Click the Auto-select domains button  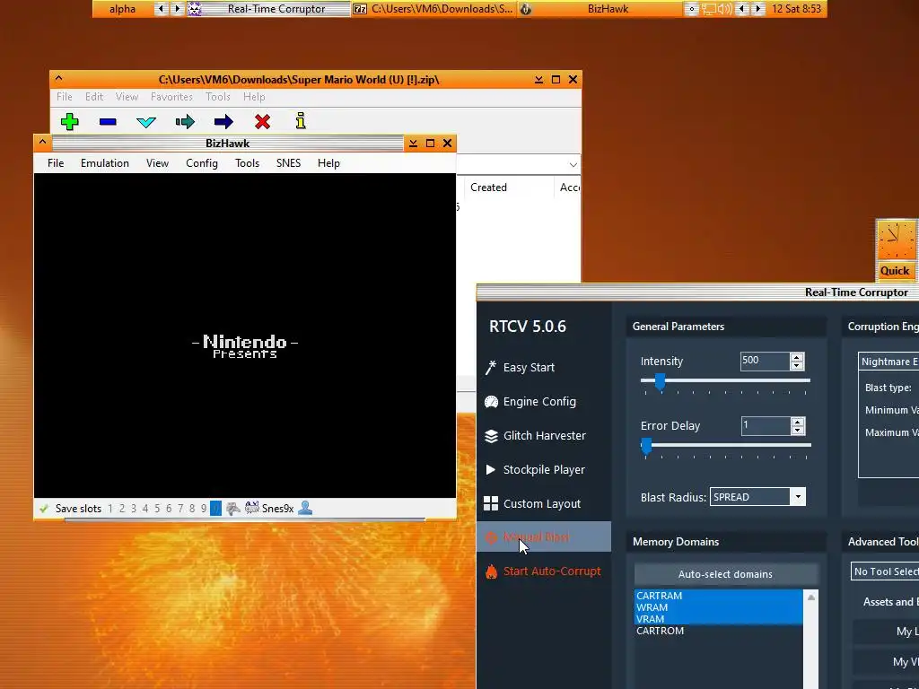pos(725,574)
